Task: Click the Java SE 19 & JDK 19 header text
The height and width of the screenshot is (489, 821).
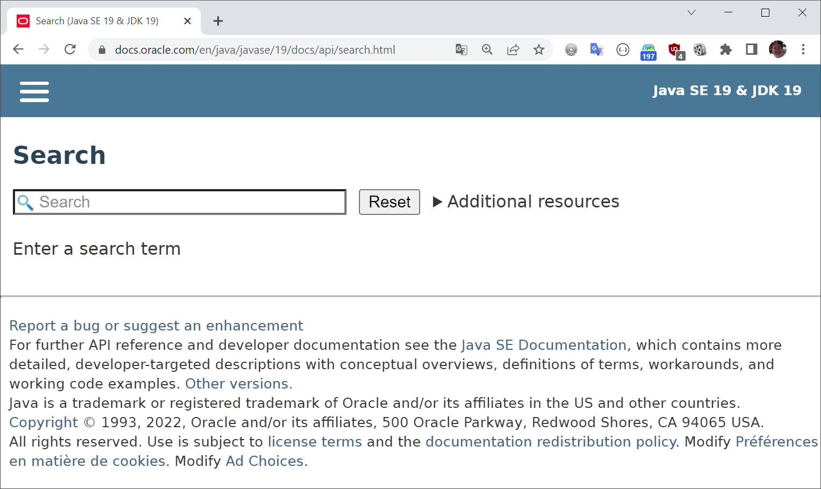Action: (727, 90)
